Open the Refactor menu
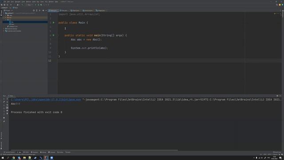 (28, 2)
